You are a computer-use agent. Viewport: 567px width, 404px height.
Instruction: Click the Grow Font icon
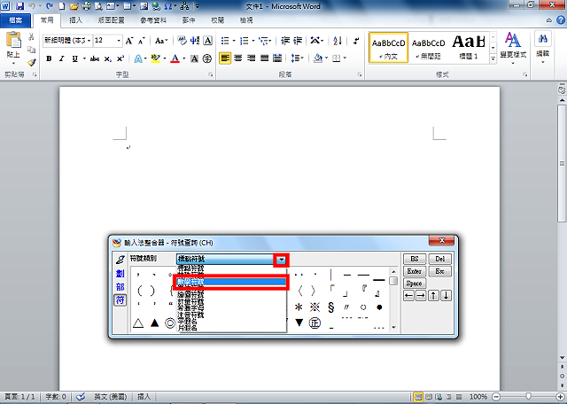129,41
